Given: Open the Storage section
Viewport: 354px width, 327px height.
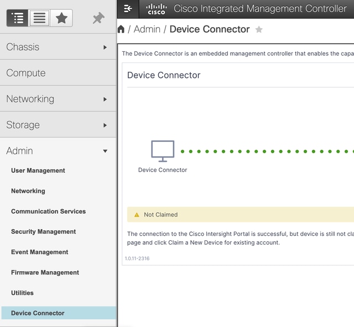Looking at the screenshot, I should tap(58, 125).
